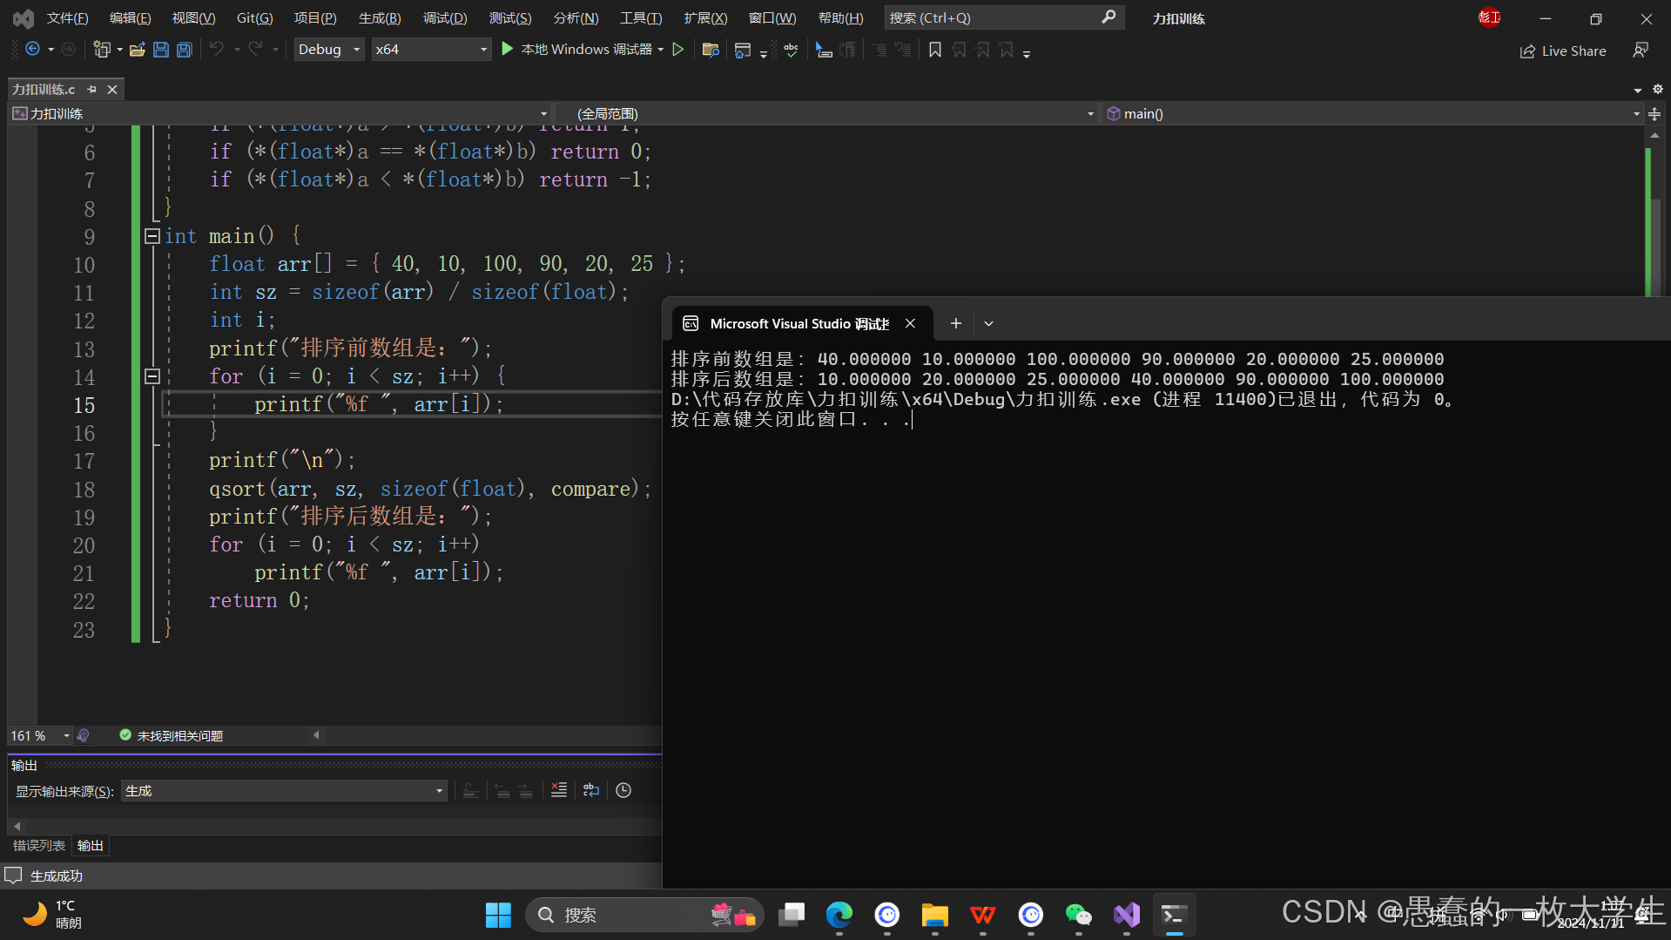This screenshot has width=1671, height=940.
Task: Click the 生成成功 status bar message
Action: pos(57,876)
